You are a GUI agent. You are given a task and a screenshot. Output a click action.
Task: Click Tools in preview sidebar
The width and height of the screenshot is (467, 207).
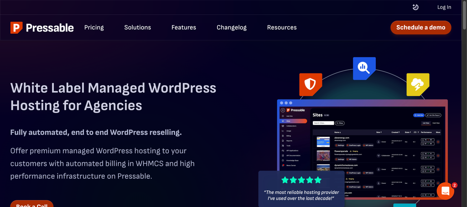tap(286, 145)
